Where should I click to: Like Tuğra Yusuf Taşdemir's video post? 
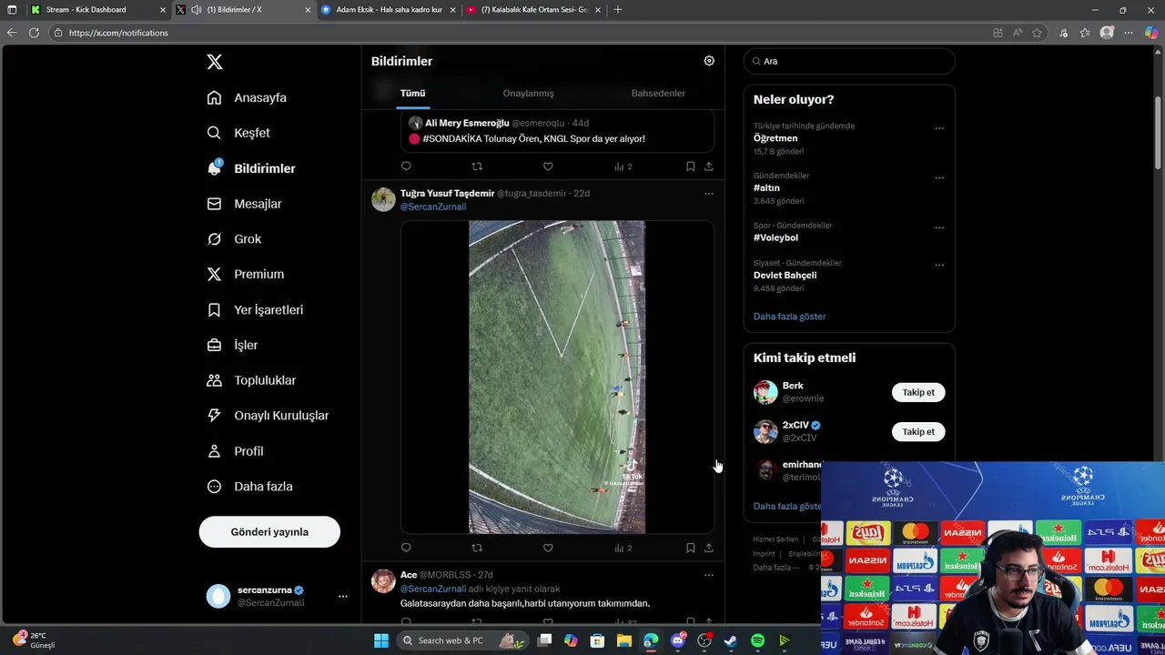(x=548, y=548)
